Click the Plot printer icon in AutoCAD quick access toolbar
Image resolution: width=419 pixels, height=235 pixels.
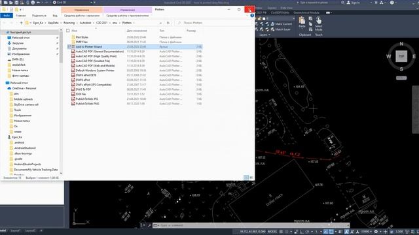[33, 3]
